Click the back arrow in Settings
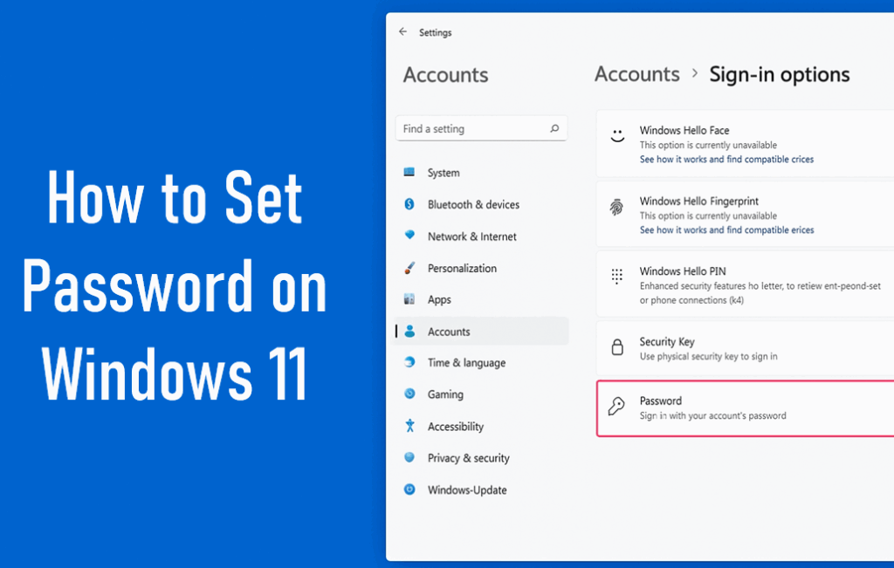894x568 pixels. (x=402, y=32)
